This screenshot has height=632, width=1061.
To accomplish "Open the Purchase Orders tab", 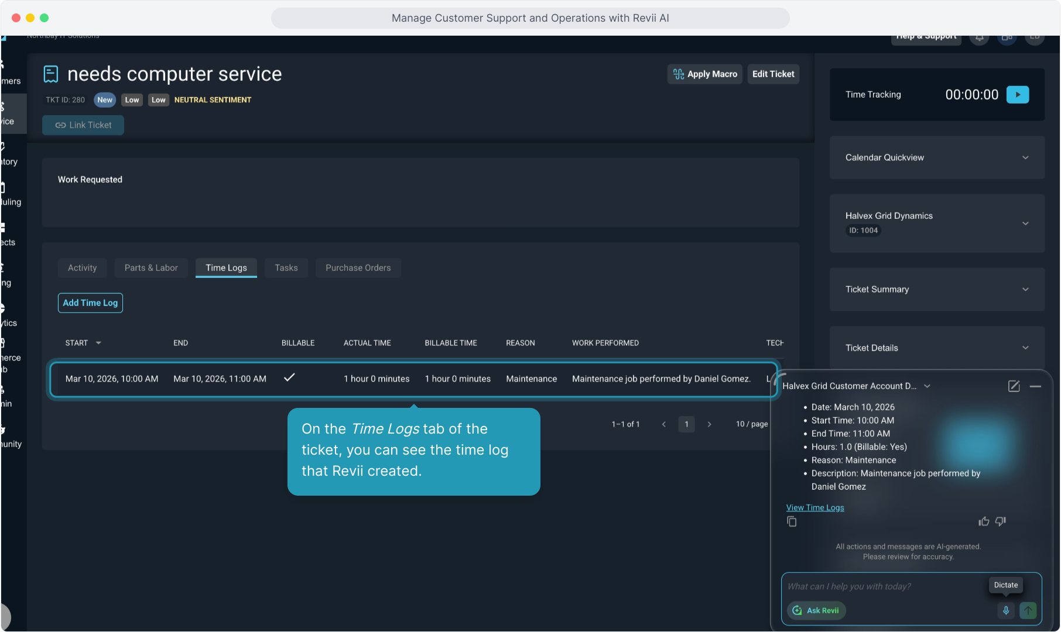I will [358, 268].
